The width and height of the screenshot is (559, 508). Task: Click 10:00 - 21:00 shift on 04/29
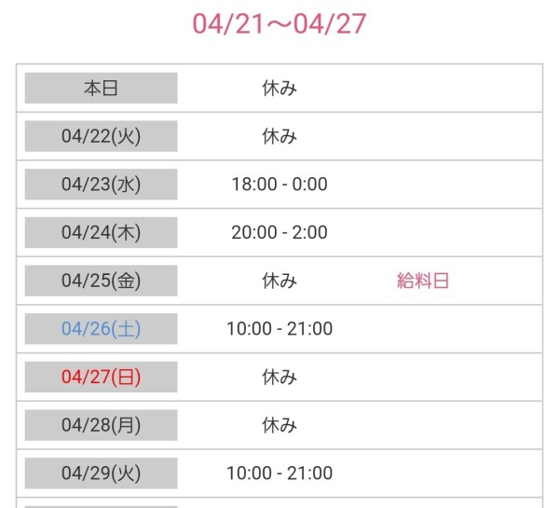coord(279,474)
